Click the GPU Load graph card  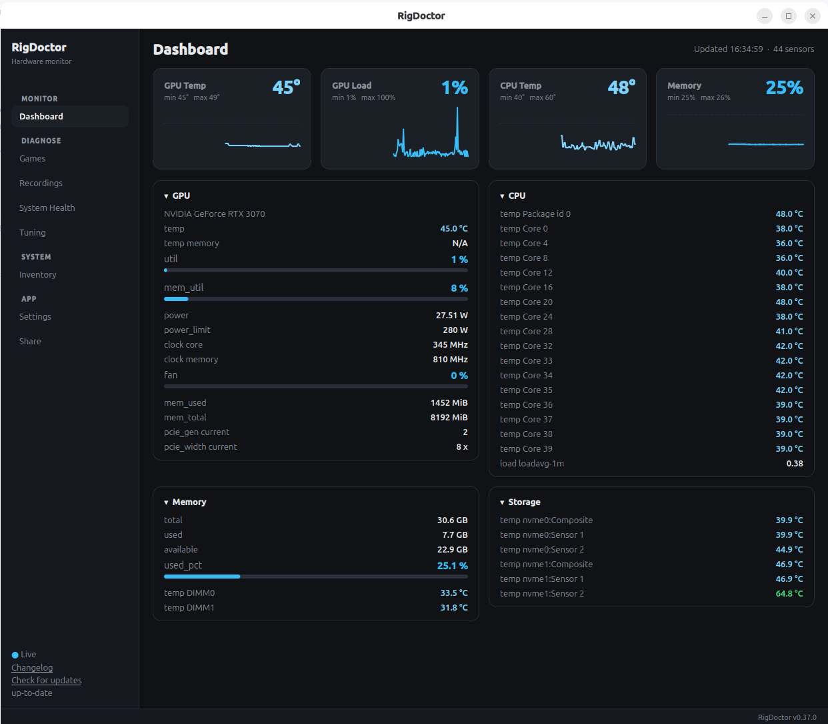pos(400,119)
